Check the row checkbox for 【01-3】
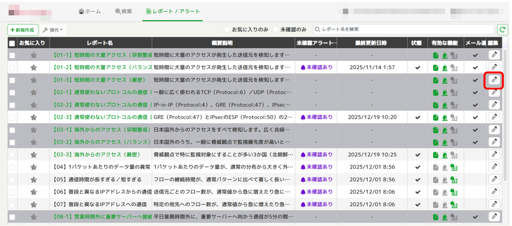512x226 pixels. pyautogui.click(x=12, y=80)
